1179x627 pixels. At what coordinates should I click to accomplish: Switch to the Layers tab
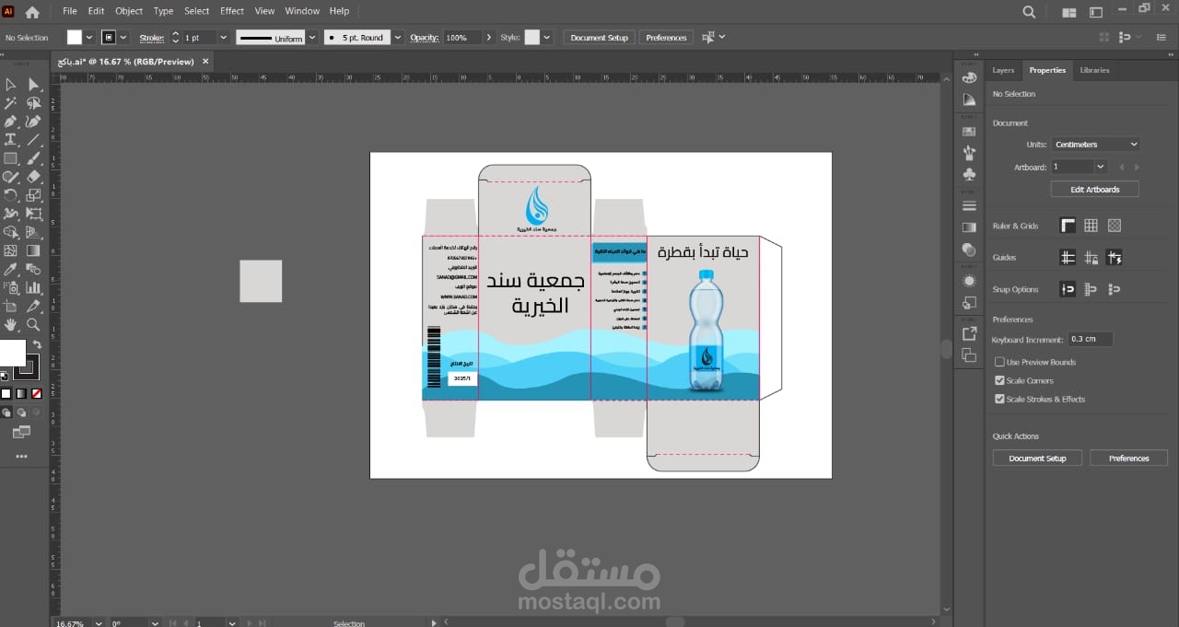1003,70
